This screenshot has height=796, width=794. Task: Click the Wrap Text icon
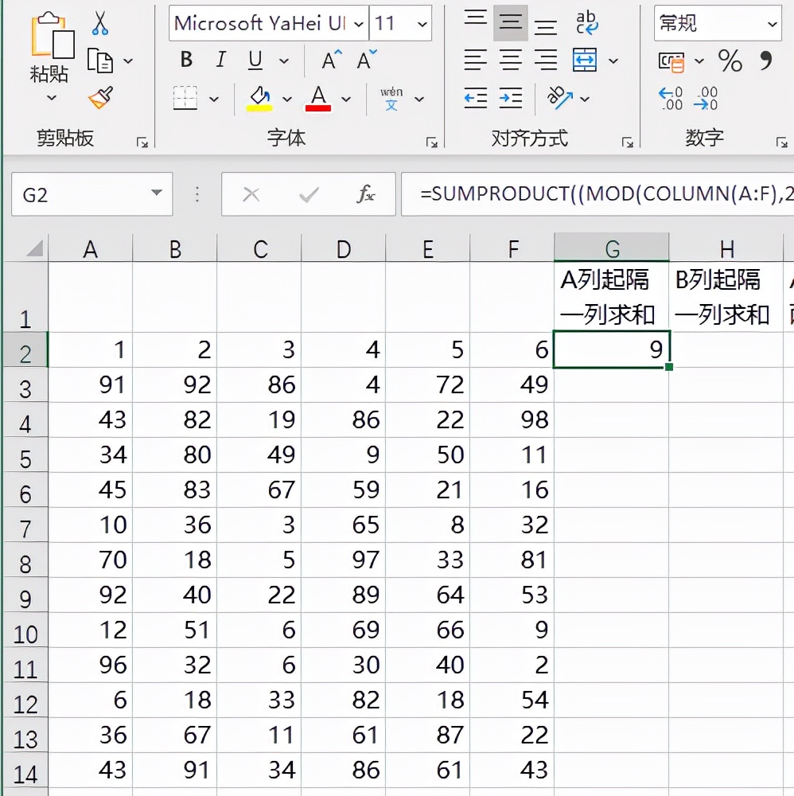(x=586, y=23)
